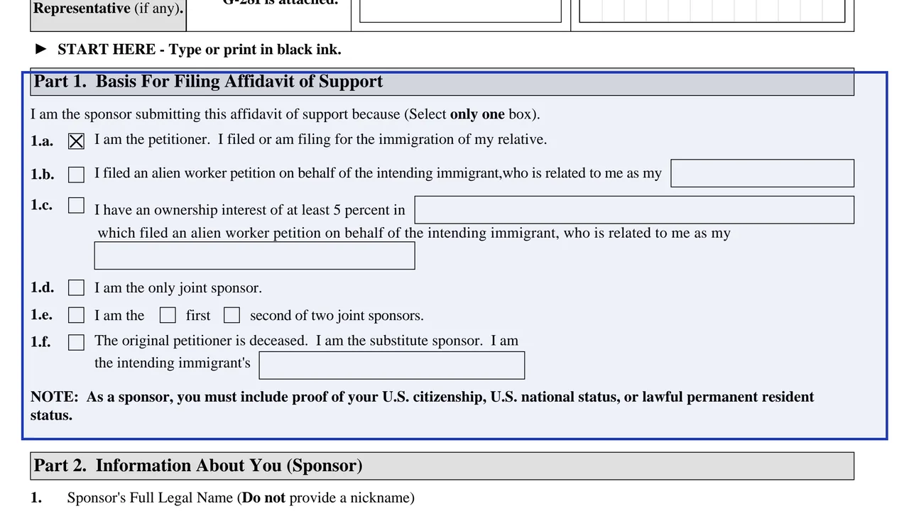909x511 pixels.
Task: Select the 'the intending immigrant's' relationship field
Action: tap(392, 366)
